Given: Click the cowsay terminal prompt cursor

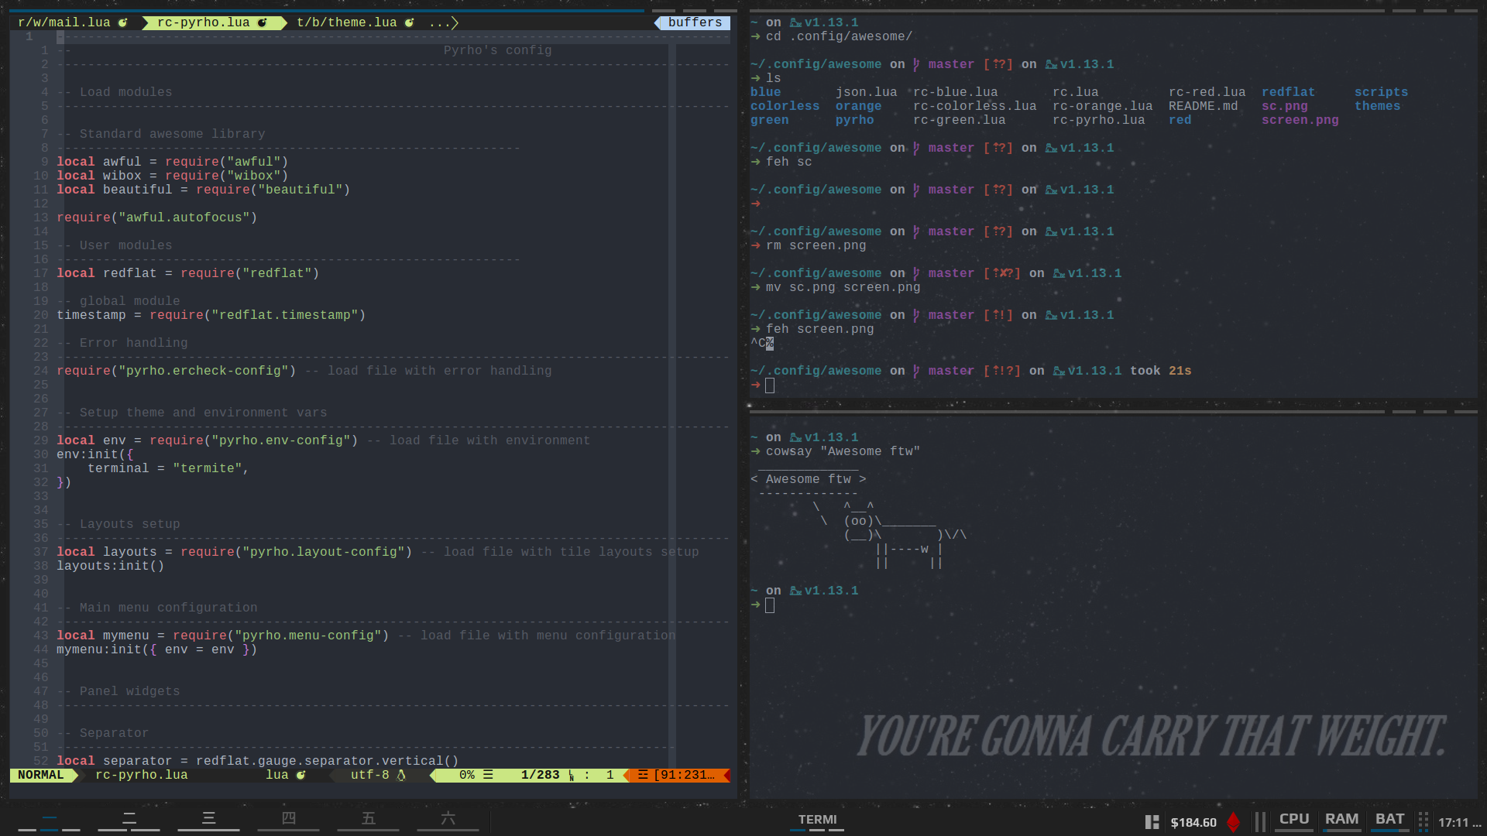Looking at the screenshot, I should [x=770, y=605].
